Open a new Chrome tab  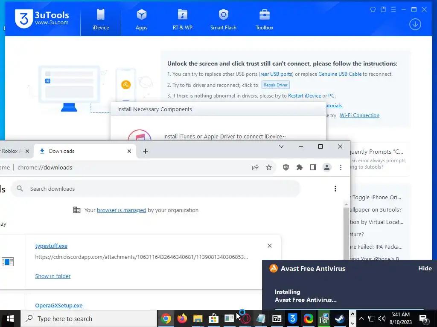tap(145, 151)
